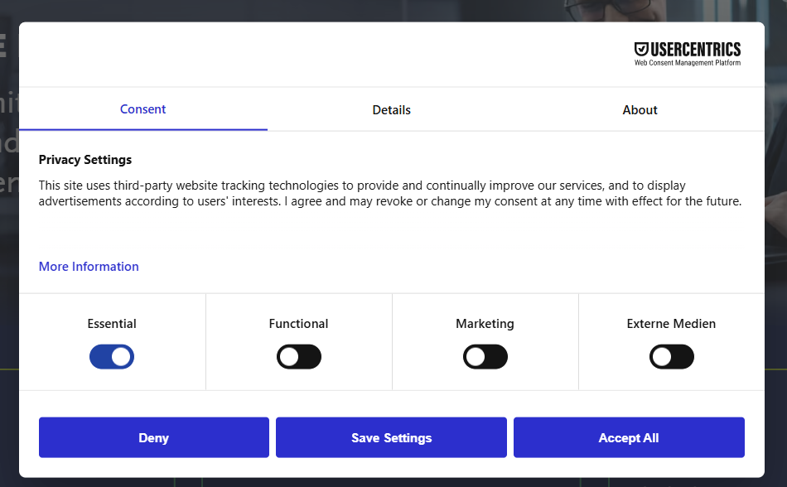Click the USERCENTRICS brand wordmark
This screenshot has height=487, width=787.
click(696, 49)
